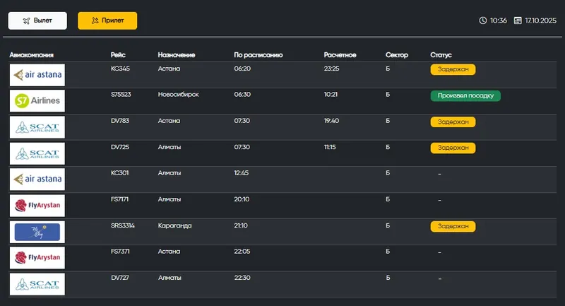
Task: Select Задержан status of Караганда flight
Action: 453,226
